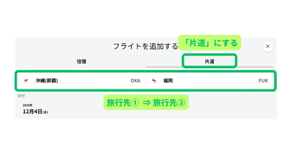Click the フライトを追加する heading

pyautogui.click(x=145, y=46)
